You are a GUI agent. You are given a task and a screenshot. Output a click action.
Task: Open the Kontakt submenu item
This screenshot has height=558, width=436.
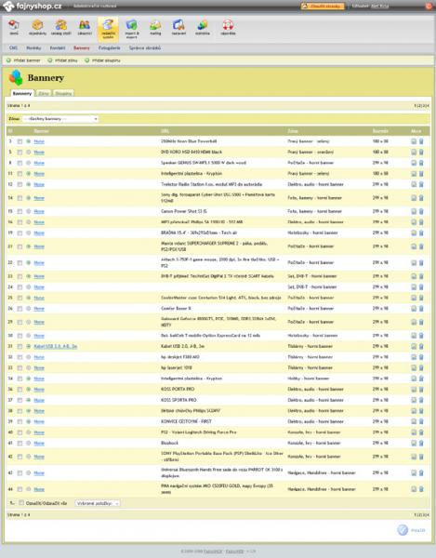click(x=58, y=47)
